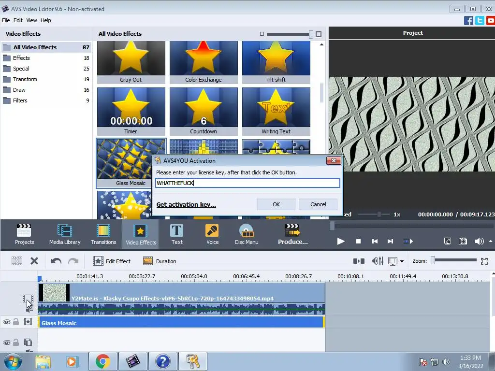Click the redo arrow icon
This screenshot has width=495, height=371.
[x=73, y=261]
